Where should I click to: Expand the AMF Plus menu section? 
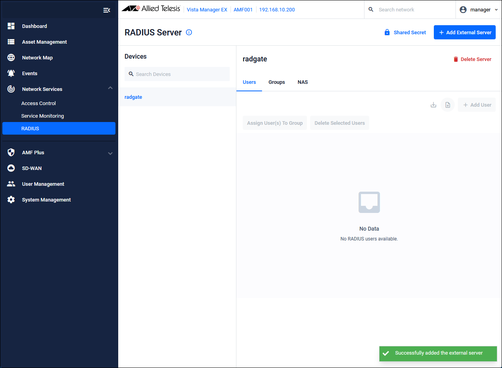pyautogui.click(x=110, y=153)
